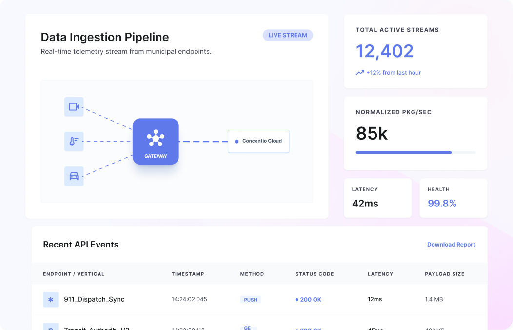Select the vehicle telemetry source icon

[74, 176]
